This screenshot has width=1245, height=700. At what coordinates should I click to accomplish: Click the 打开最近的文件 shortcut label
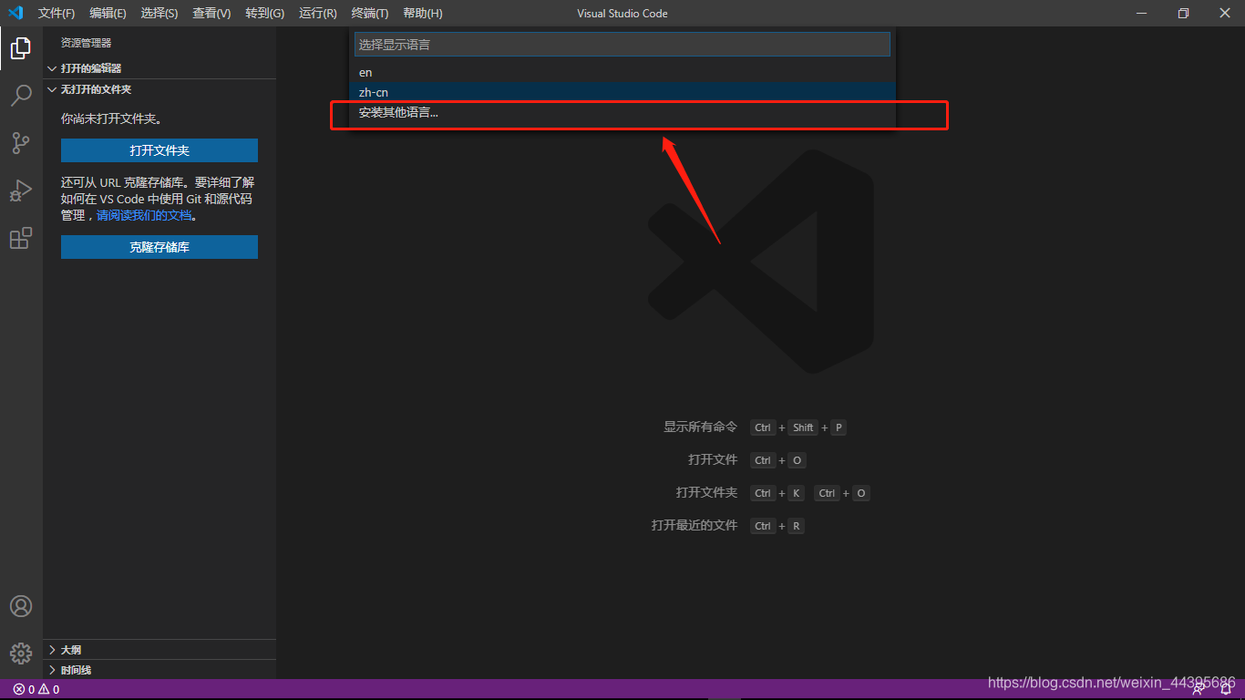695,525
